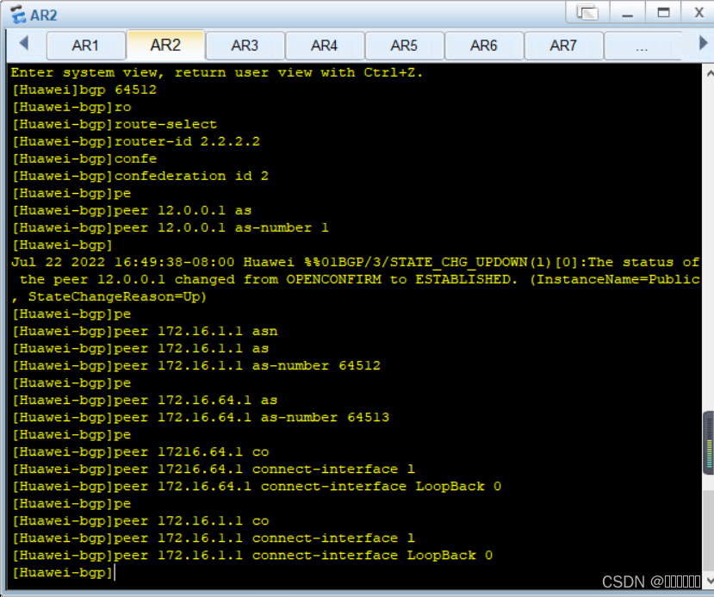
Task: Click 'peer 172.16.64.1 as-number 64513' line
Action: pyautogui.click(x=201, y=418)
